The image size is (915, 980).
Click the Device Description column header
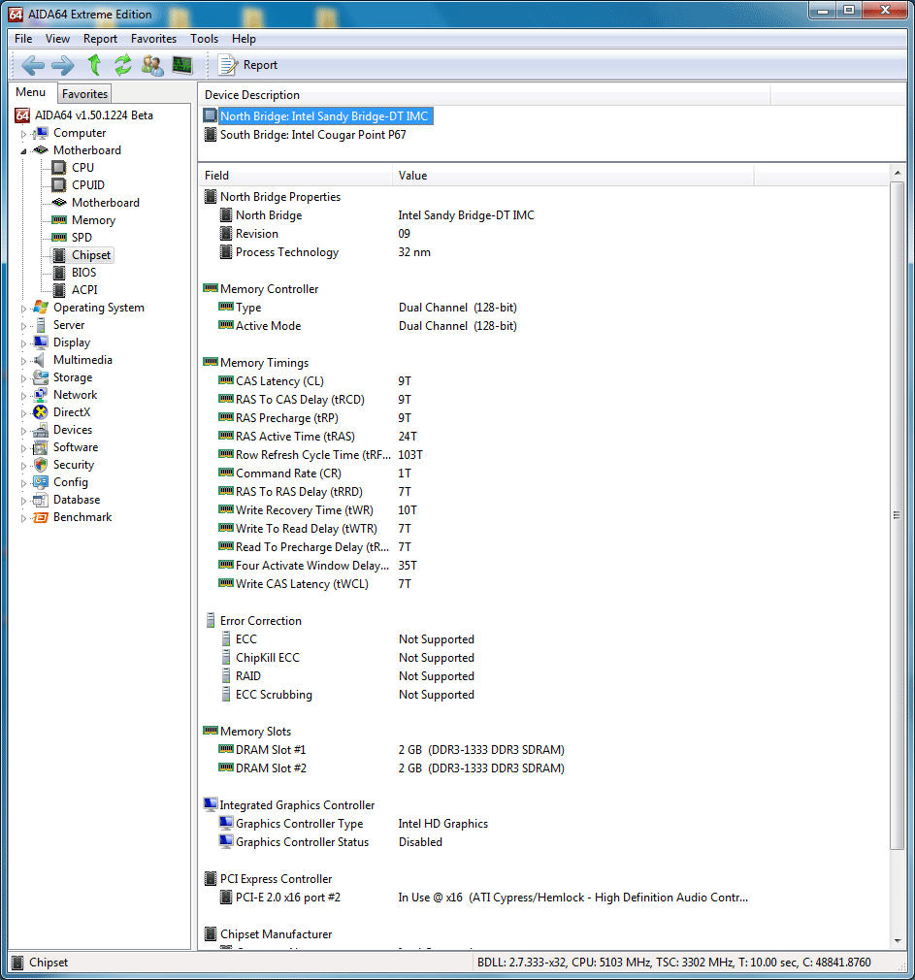pyautogui.click(x=484, y=95)
